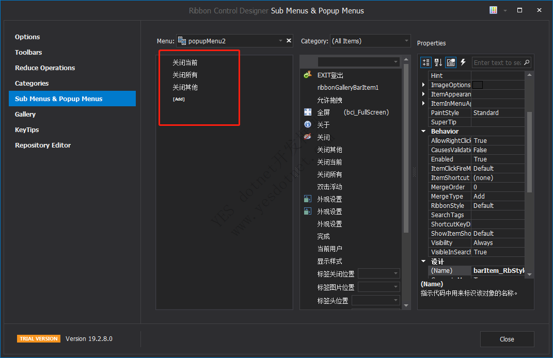Click the second 外观设置 item icon
The width and height of the screenshot is (553, 358).
(308, 211)
